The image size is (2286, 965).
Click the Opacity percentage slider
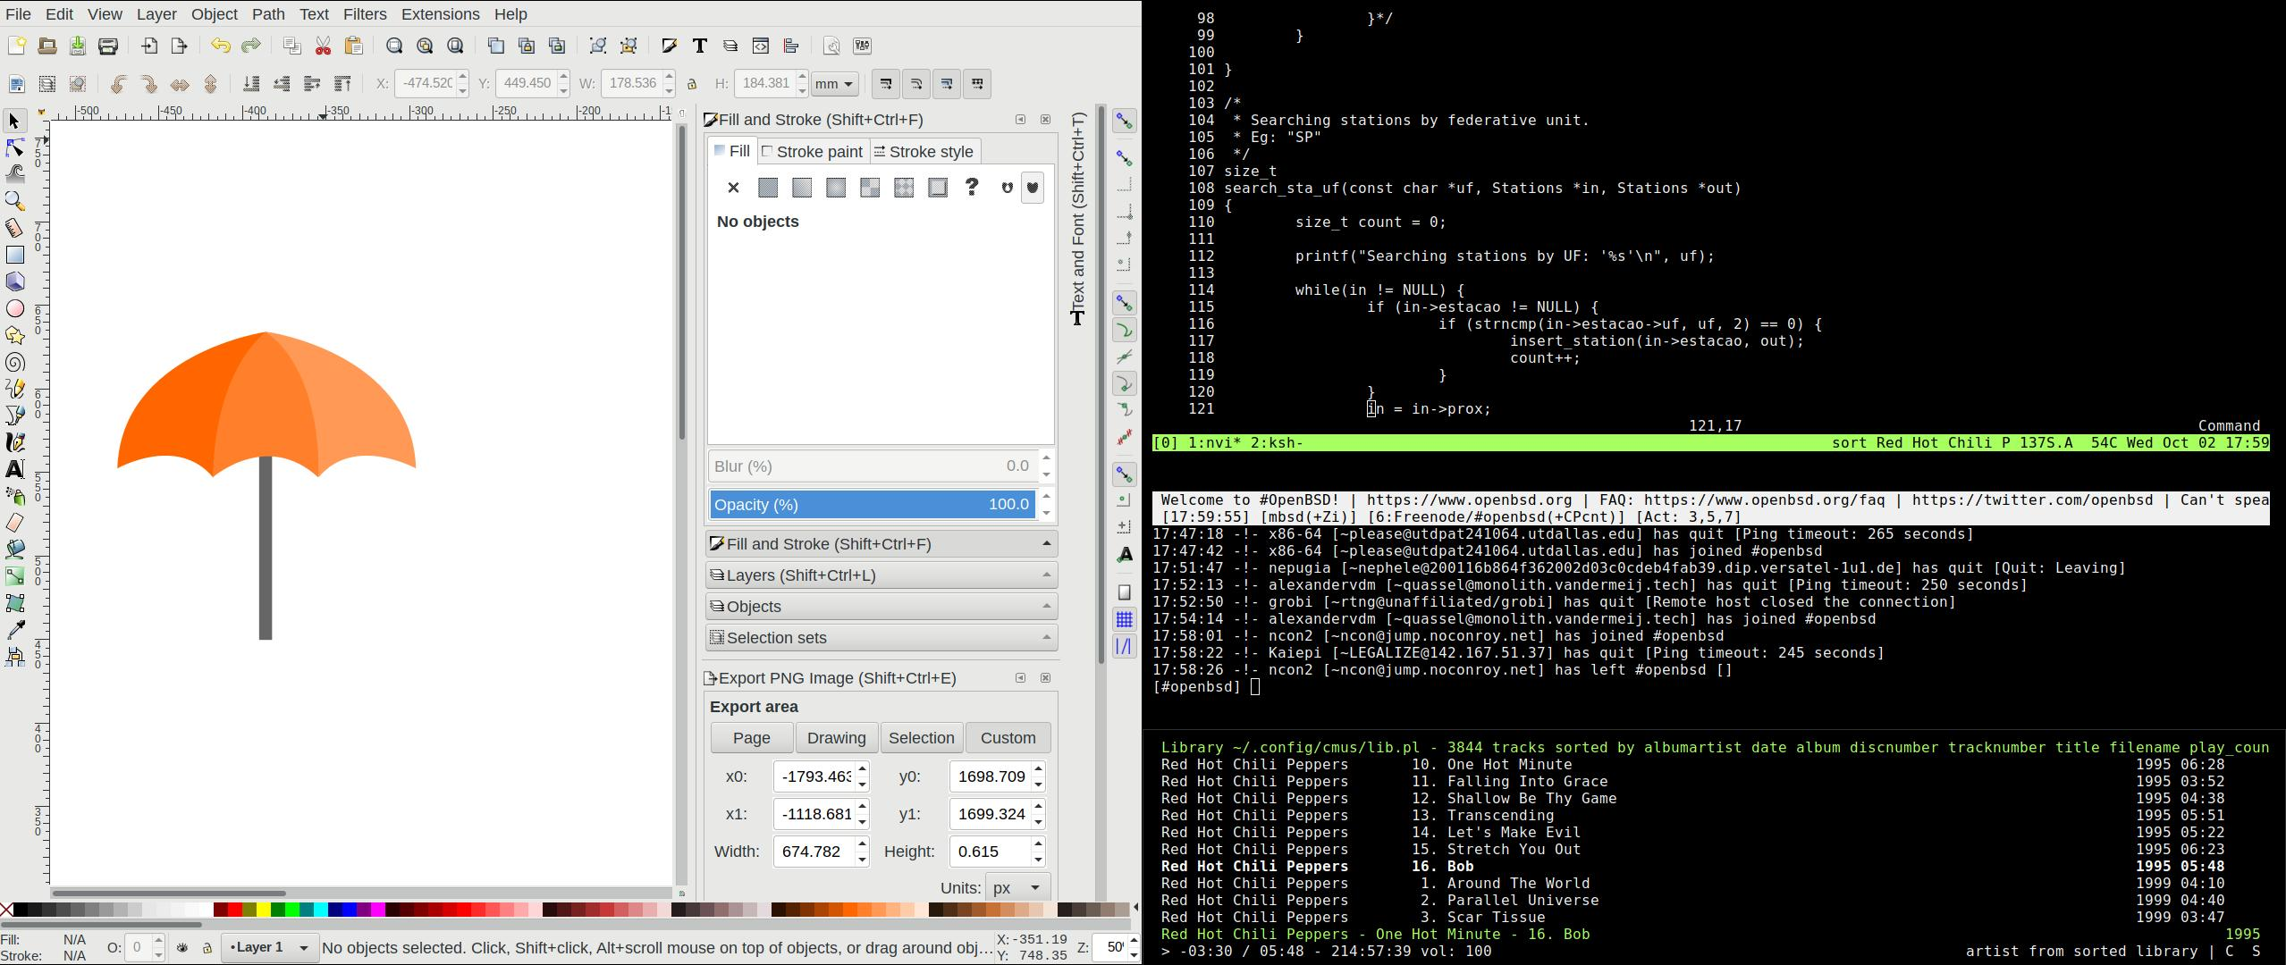pyautogui.click(x=872, y=505)
